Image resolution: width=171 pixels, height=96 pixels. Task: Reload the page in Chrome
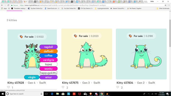pos(8,5)
